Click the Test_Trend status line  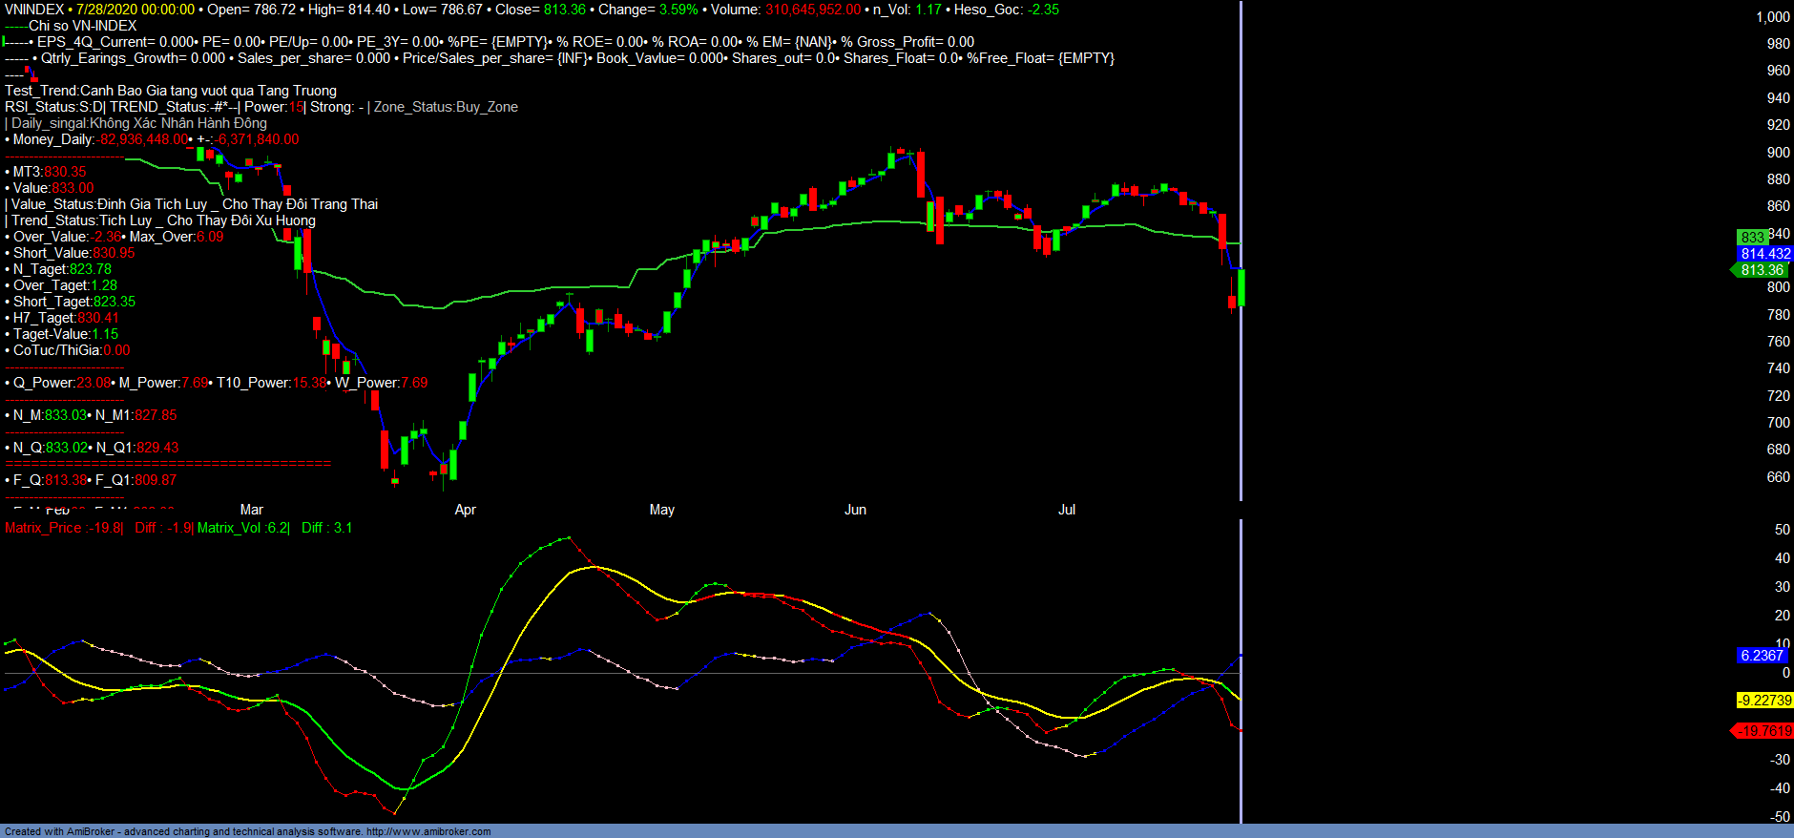[171, 91]
